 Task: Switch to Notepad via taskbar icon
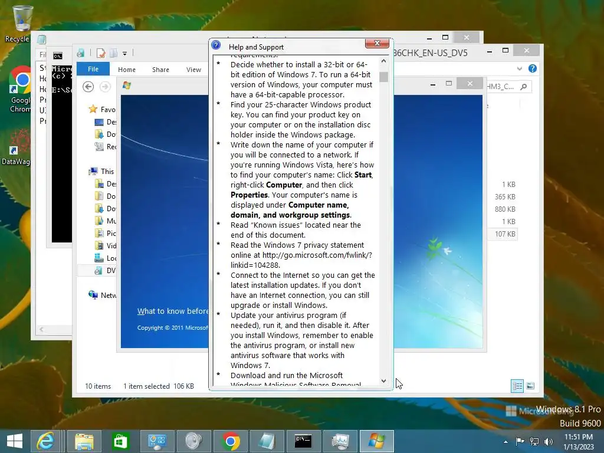tap(267, 441)
